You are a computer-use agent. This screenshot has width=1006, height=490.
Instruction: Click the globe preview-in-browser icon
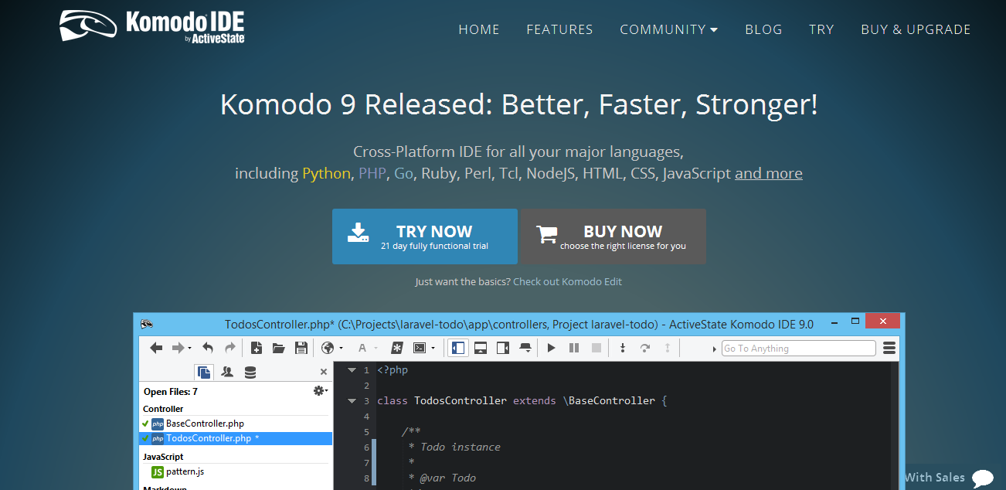[x=328, y=349]
